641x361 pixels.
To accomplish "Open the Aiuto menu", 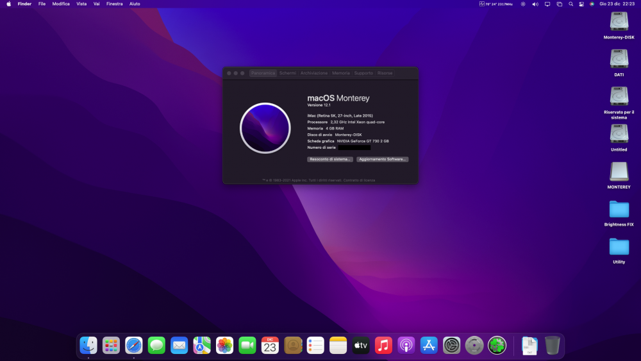I will tap(135, 4).
